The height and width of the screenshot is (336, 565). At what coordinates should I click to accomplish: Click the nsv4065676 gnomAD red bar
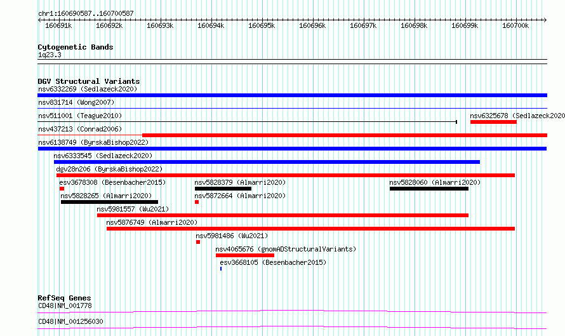245,255
